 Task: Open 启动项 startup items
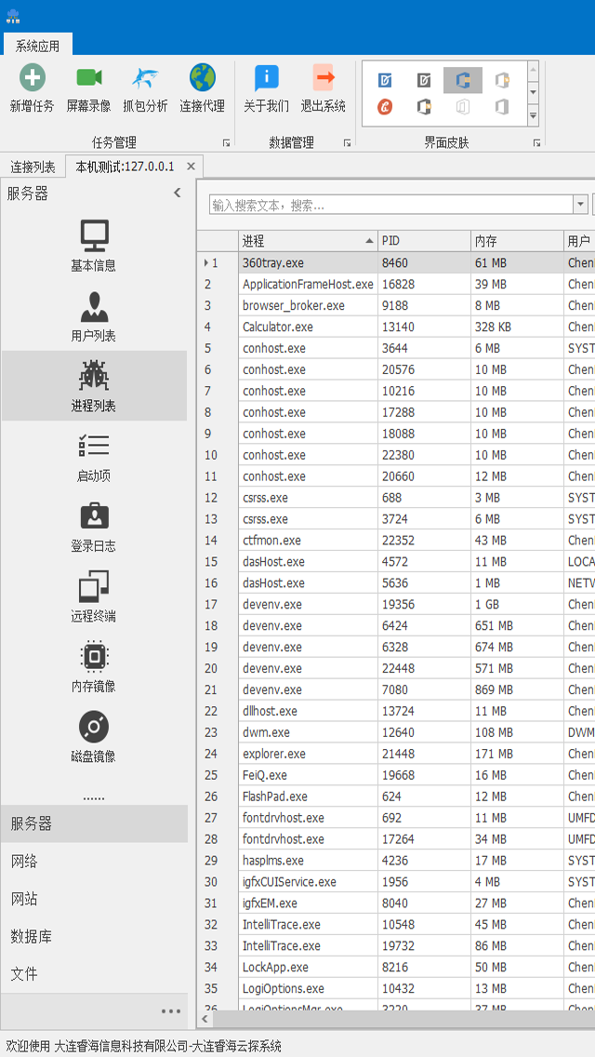coord(94,456)
